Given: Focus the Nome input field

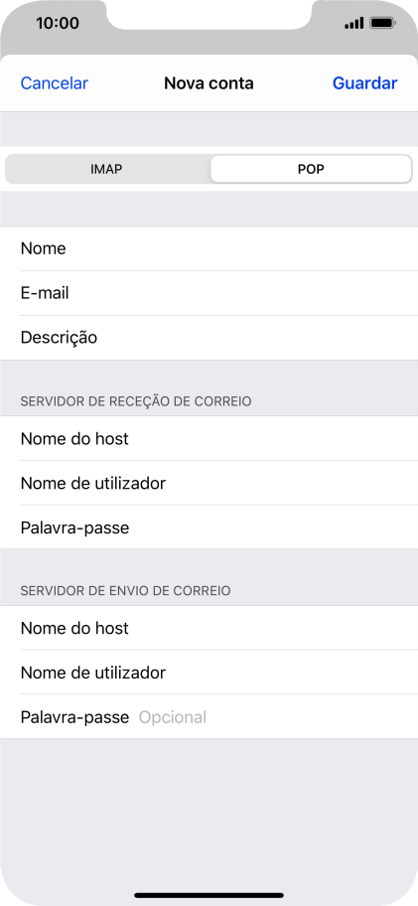Looking at the screenshot, I should pyautogui.click(x=209, y=248).
